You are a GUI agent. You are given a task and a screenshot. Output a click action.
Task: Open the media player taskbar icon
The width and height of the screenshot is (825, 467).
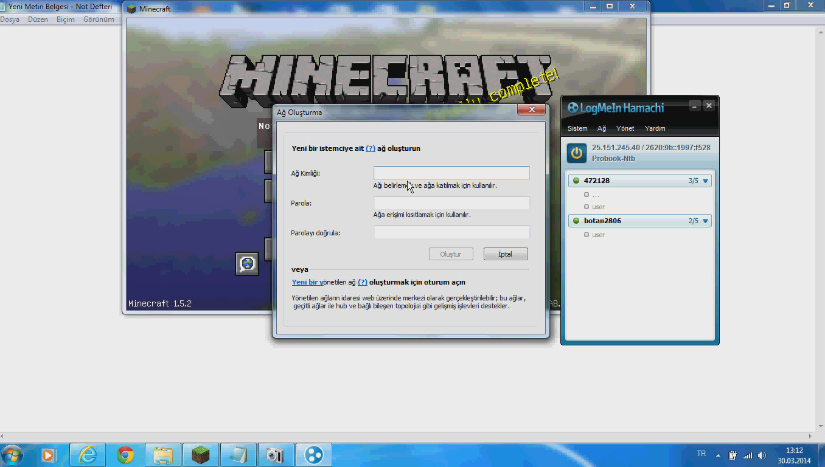tap(48, 455)
